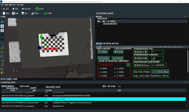189x112 pixels.
Task: Click the Load (加载) toolbar icon
Action: tap(13, 13)
